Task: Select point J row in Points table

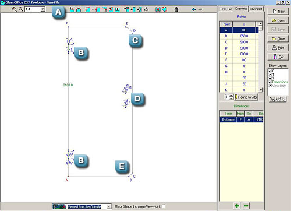Action: (239, 84)
